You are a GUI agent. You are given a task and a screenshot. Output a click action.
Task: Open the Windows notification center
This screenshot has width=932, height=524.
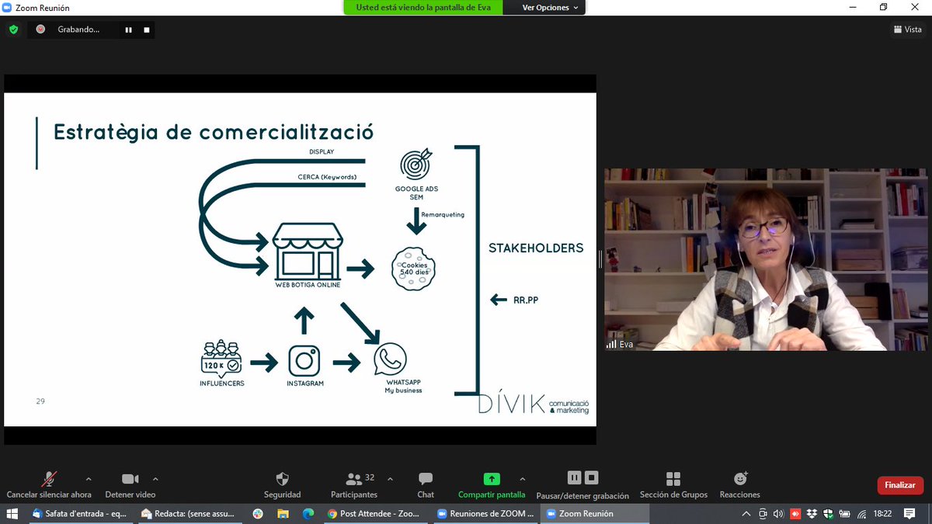(x=909, y=514)
